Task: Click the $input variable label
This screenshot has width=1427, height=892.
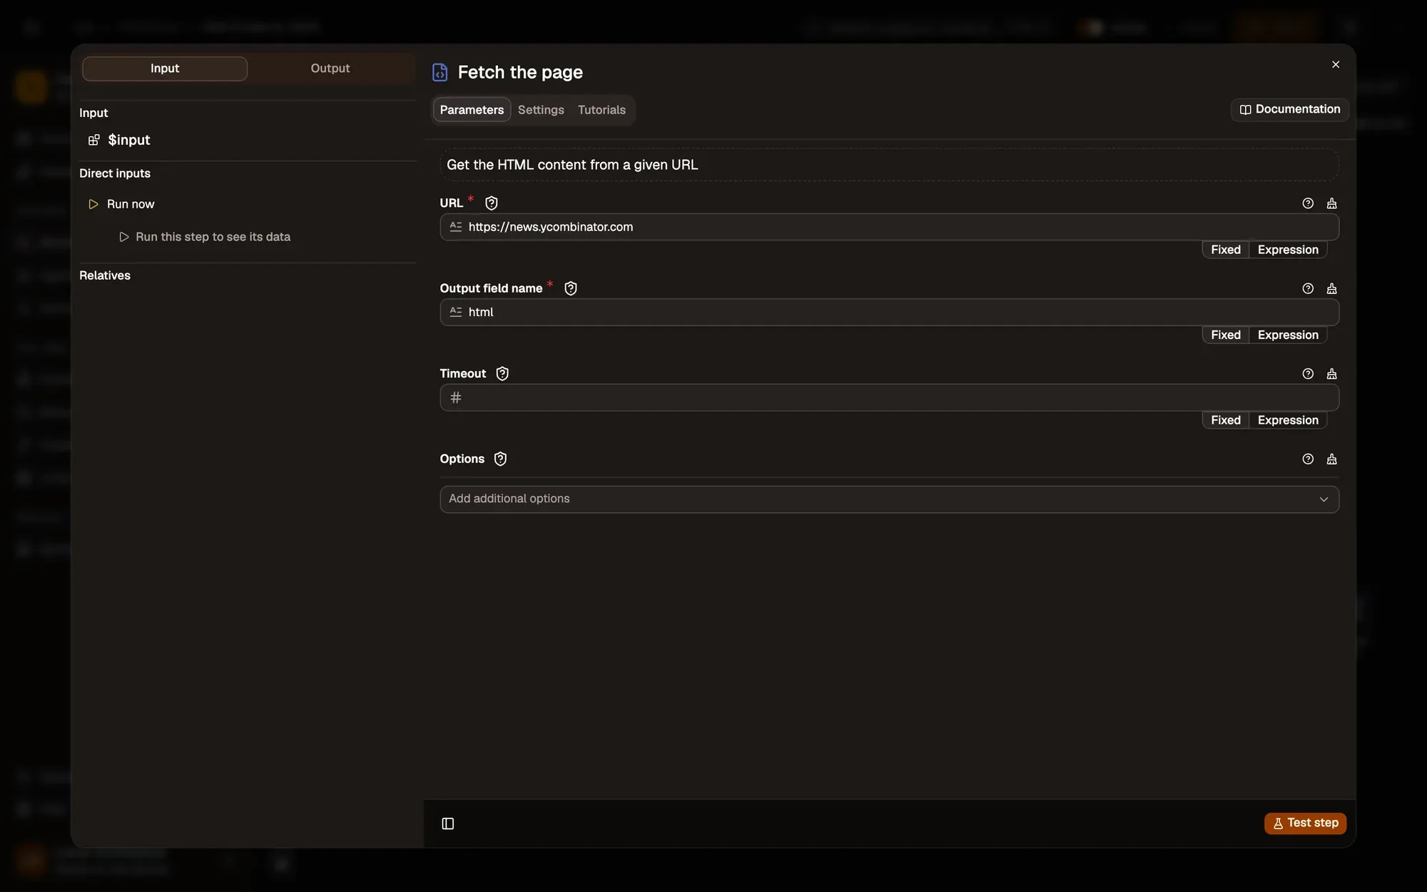Action: [129, 140]
